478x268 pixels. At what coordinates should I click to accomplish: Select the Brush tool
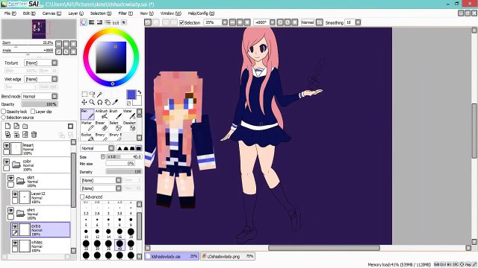pos(116,114)
